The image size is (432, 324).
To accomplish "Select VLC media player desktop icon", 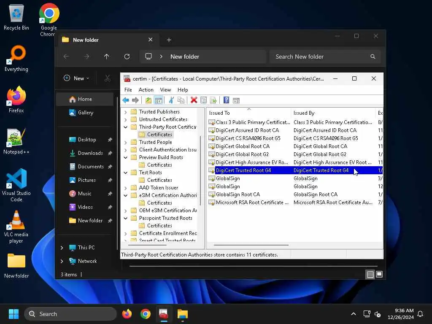I will pyautogui.click(x=16, y=227).
